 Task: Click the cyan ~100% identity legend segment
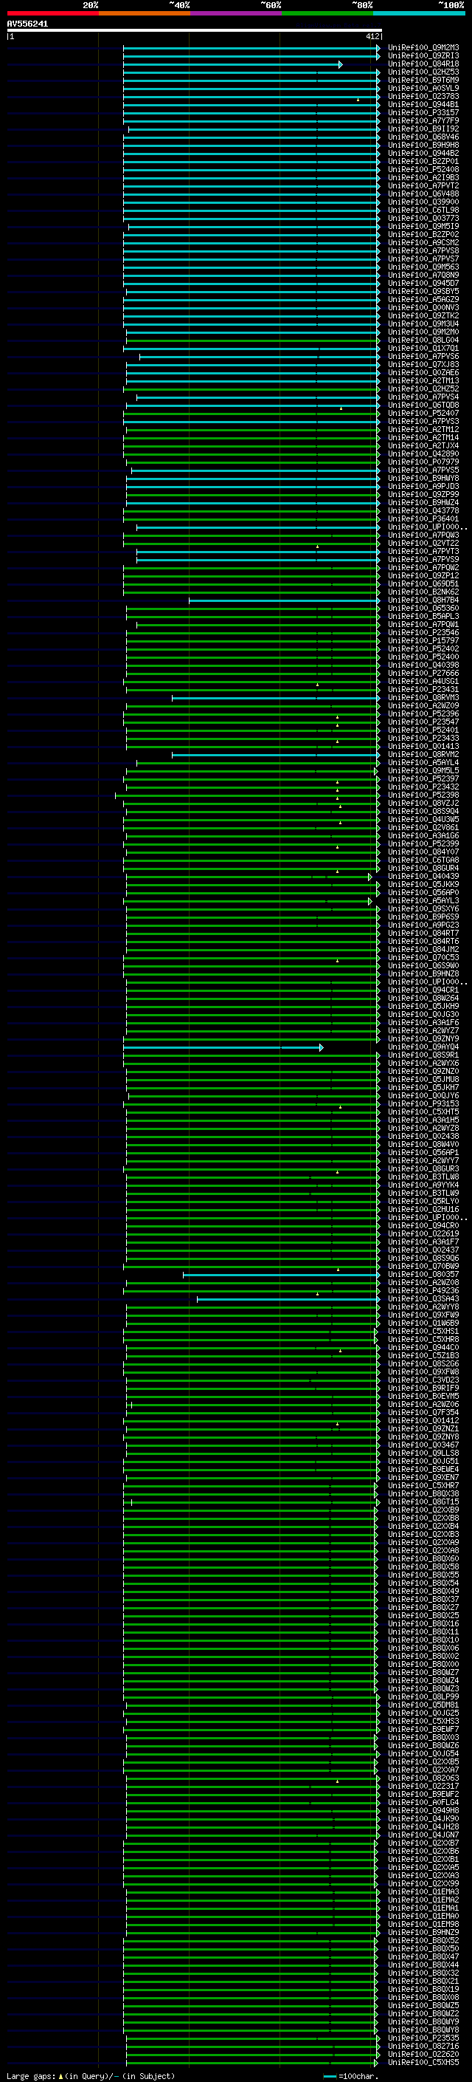pos(419,13)
